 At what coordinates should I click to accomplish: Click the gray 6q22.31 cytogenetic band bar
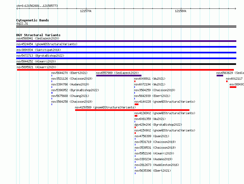pos(126,27)
